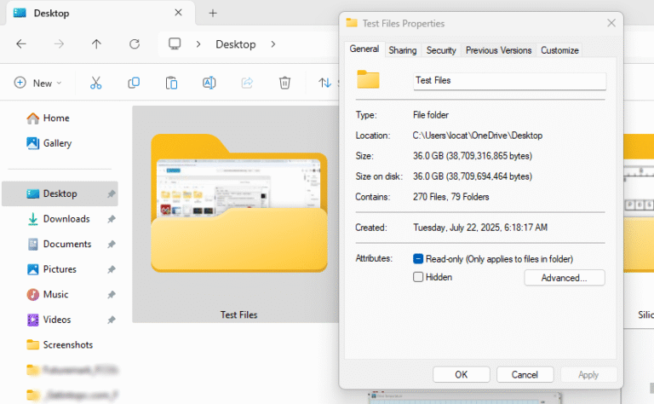
Task: Expand the chevron after Desktop in address bar
Action: 273,43
